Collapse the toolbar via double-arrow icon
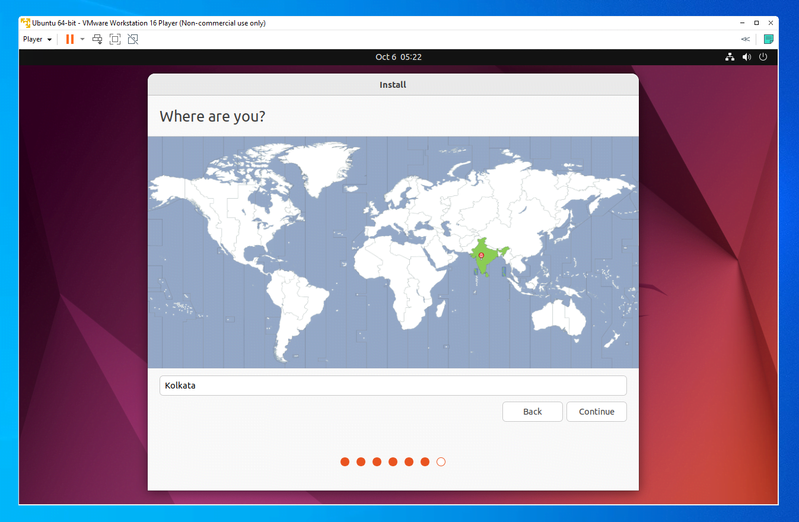The width and height of the screenshot is (799, 522). click(x=745, y=39)
